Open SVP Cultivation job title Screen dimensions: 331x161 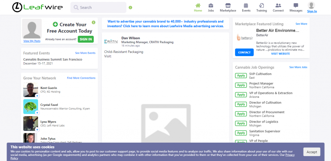tap(260, 74)
